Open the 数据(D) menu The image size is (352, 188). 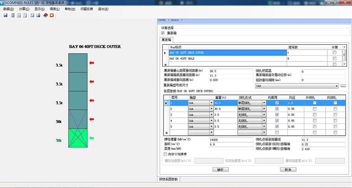pos(8,9)
